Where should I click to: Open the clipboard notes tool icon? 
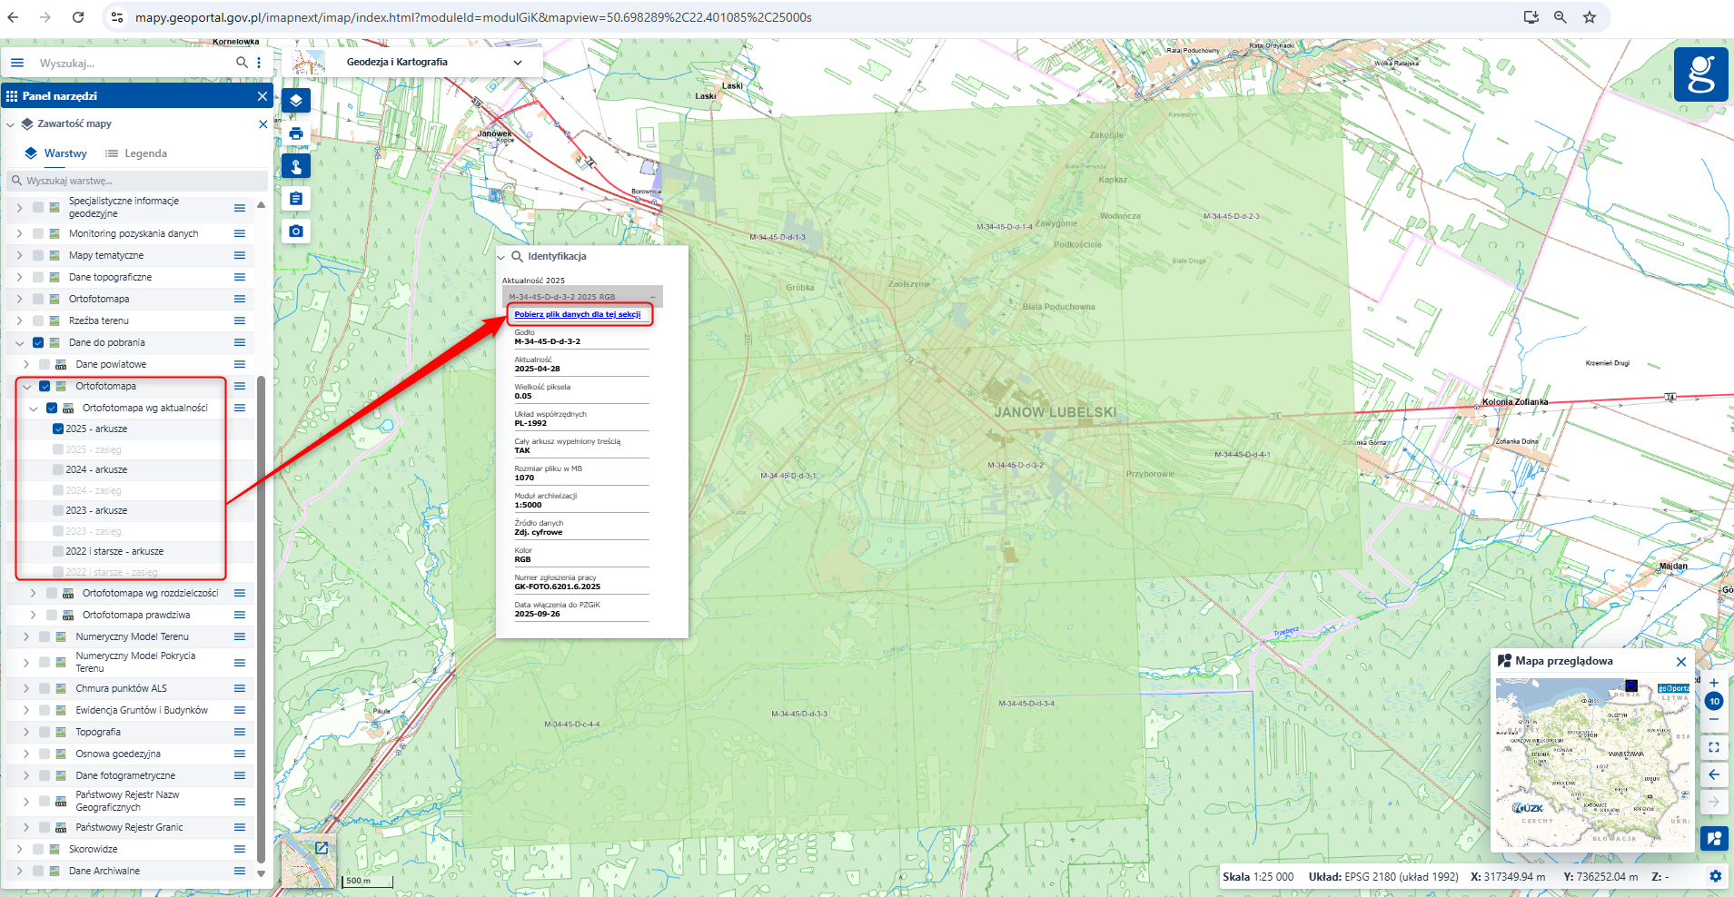pyautogui.click(x=296, y=199)
